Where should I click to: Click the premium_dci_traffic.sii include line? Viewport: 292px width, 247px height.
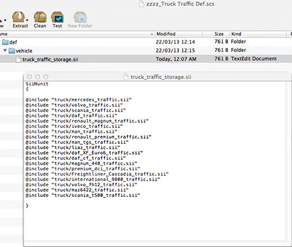coord(83,168)
